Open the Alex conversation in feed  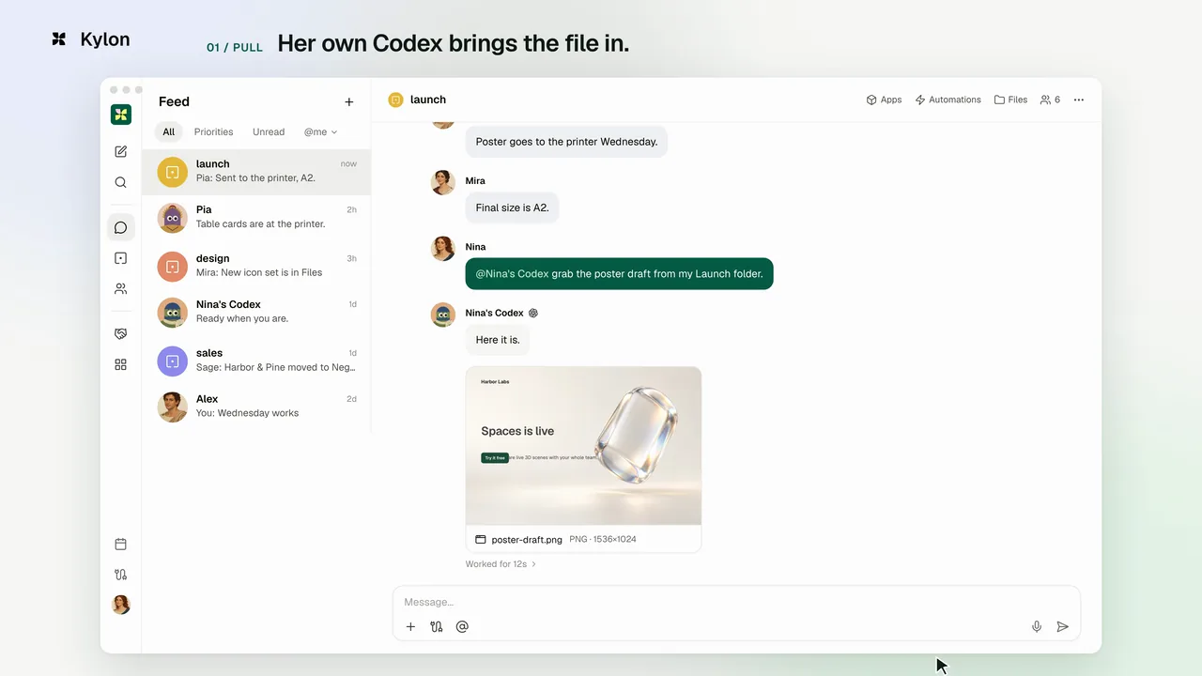(x=256, y=407)
